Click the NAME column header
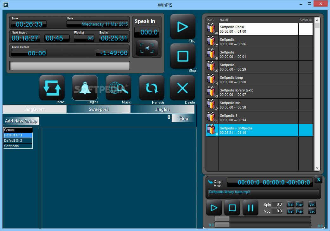 (224, 20)
